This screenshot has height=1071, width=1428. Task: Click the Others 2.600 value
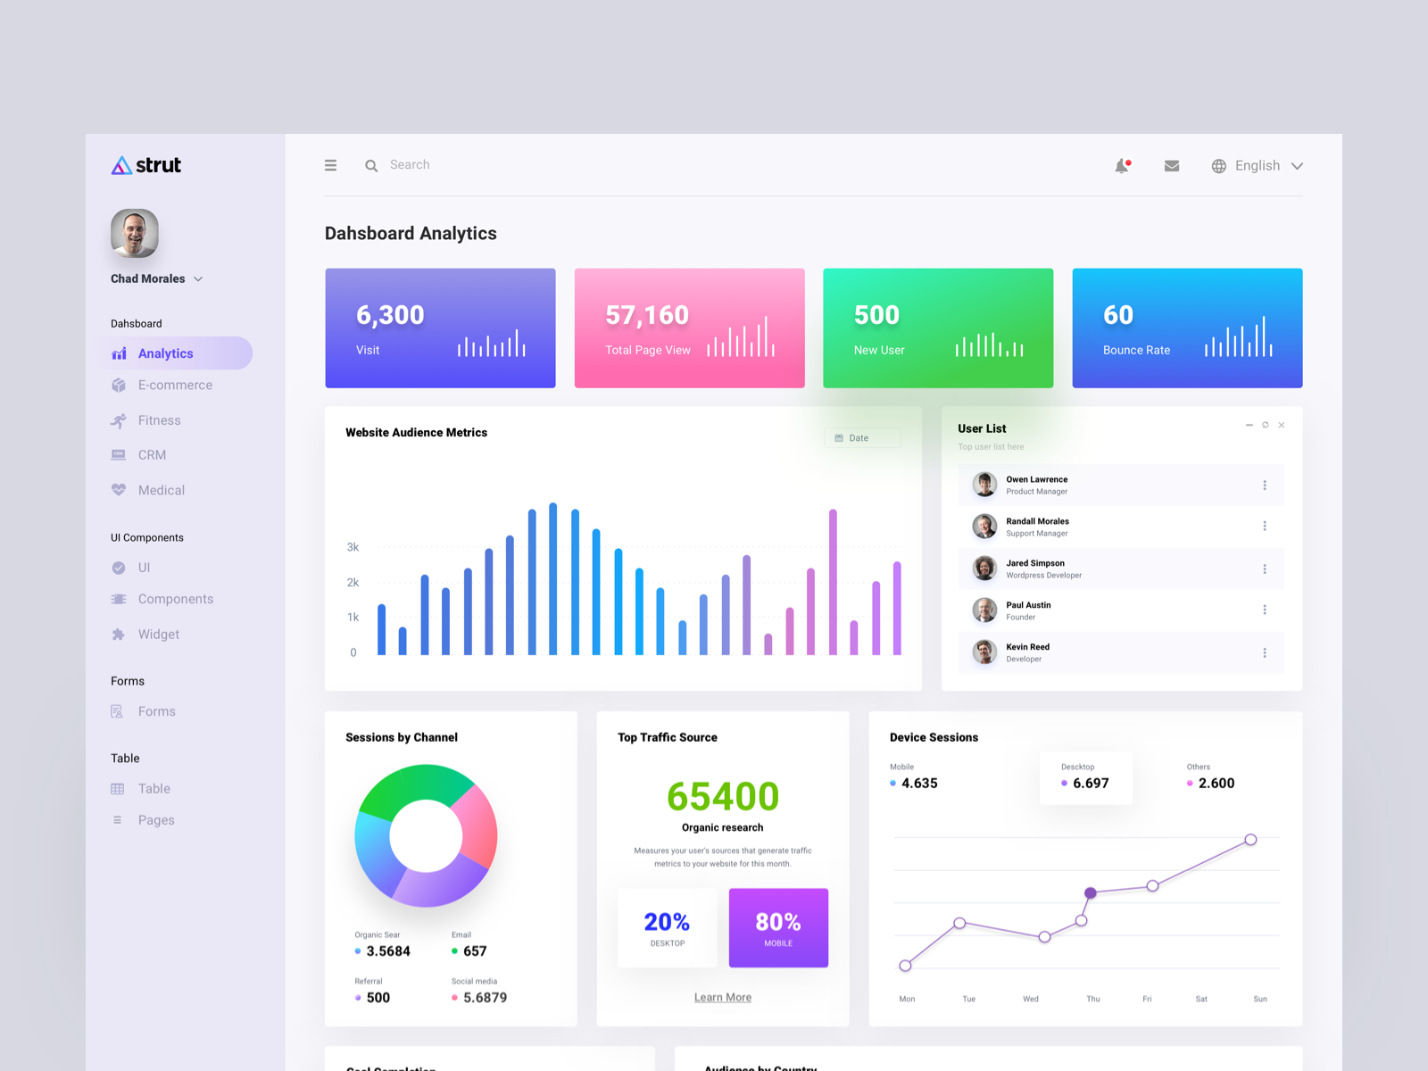coord(1216,784)
